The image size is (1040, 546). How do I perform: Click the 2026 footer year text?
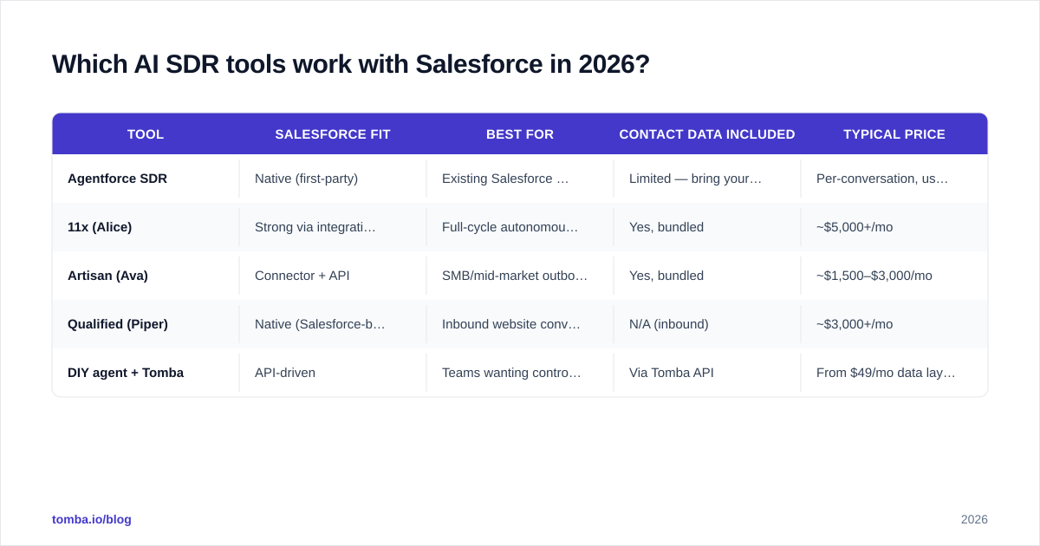click(x=974, y=519)
